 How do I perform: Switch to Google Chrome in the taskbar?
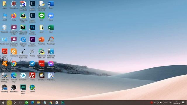51,102
